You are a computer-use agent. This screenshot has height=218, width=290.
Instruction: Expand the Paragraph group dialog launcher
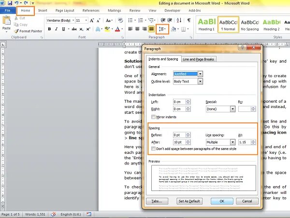click(191, 37)
